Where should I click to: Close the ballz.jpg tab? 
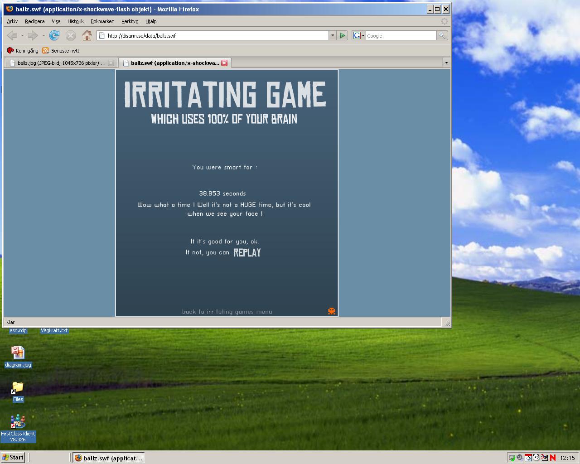click(x=111, y=63)
